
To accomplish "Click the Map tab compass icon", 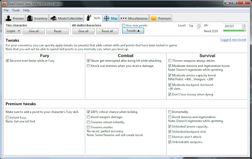I will point(106,18).
